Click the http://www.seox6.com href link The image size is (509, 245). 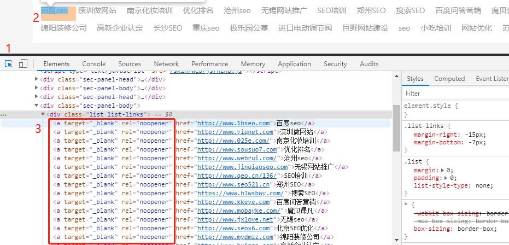233,229
